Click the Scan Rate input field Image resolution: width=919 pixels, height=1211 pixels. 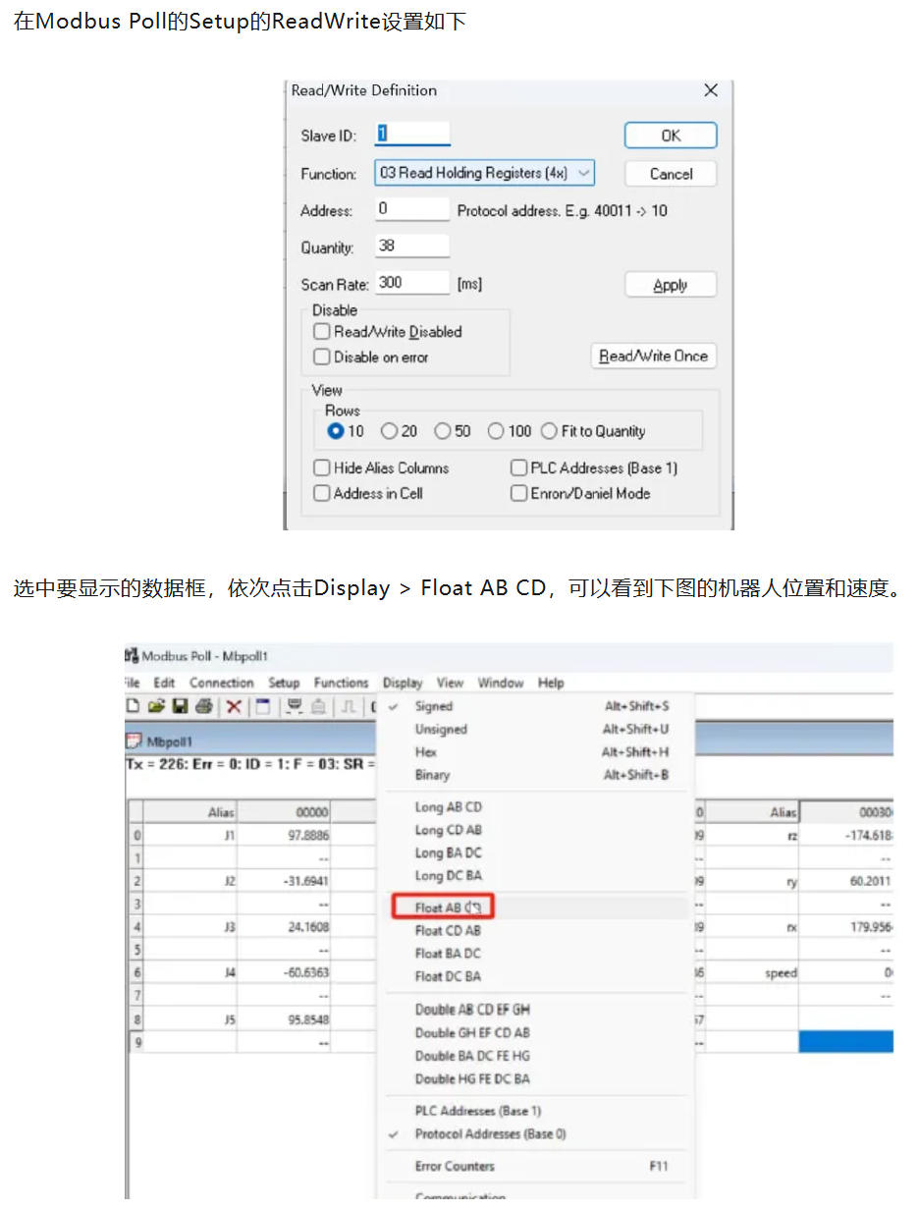pos(412,284)
